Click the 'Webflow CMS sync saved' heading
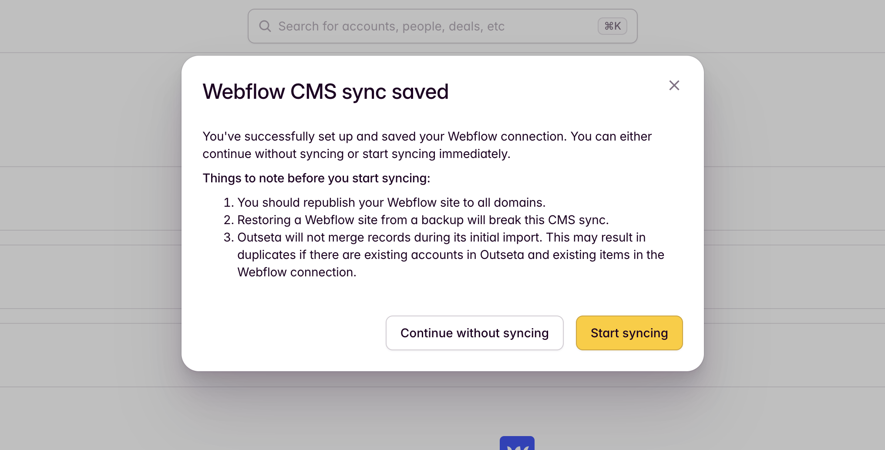 coord(326,92)
